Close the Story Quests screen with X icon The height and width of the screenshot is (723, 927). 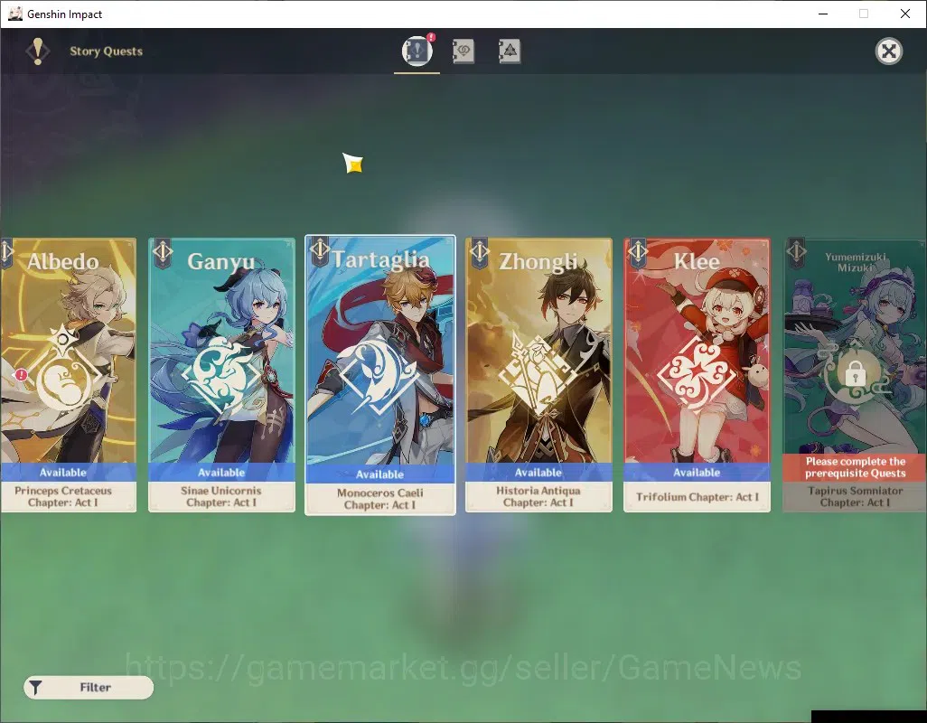(x=888, y=52)
